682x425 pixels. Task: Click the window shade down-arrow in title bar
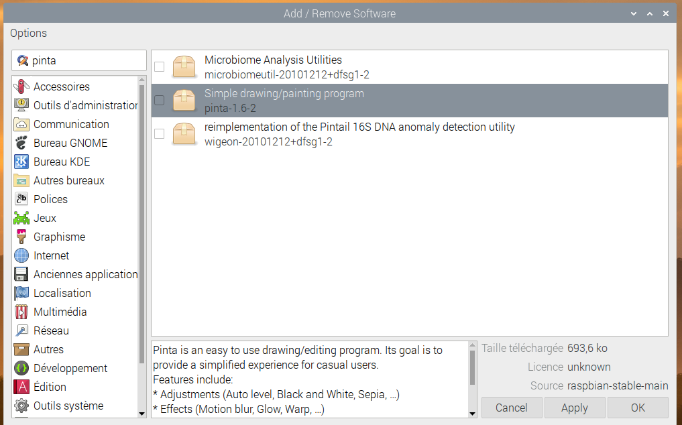634,13
